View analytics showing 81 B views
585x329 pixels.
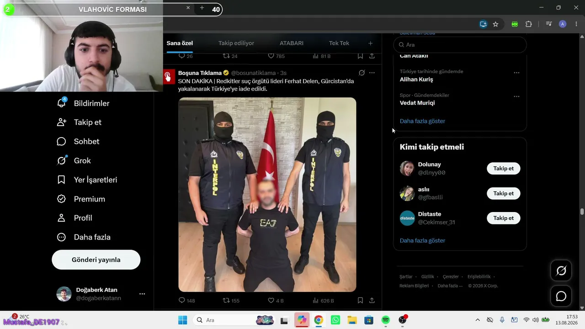321,56
